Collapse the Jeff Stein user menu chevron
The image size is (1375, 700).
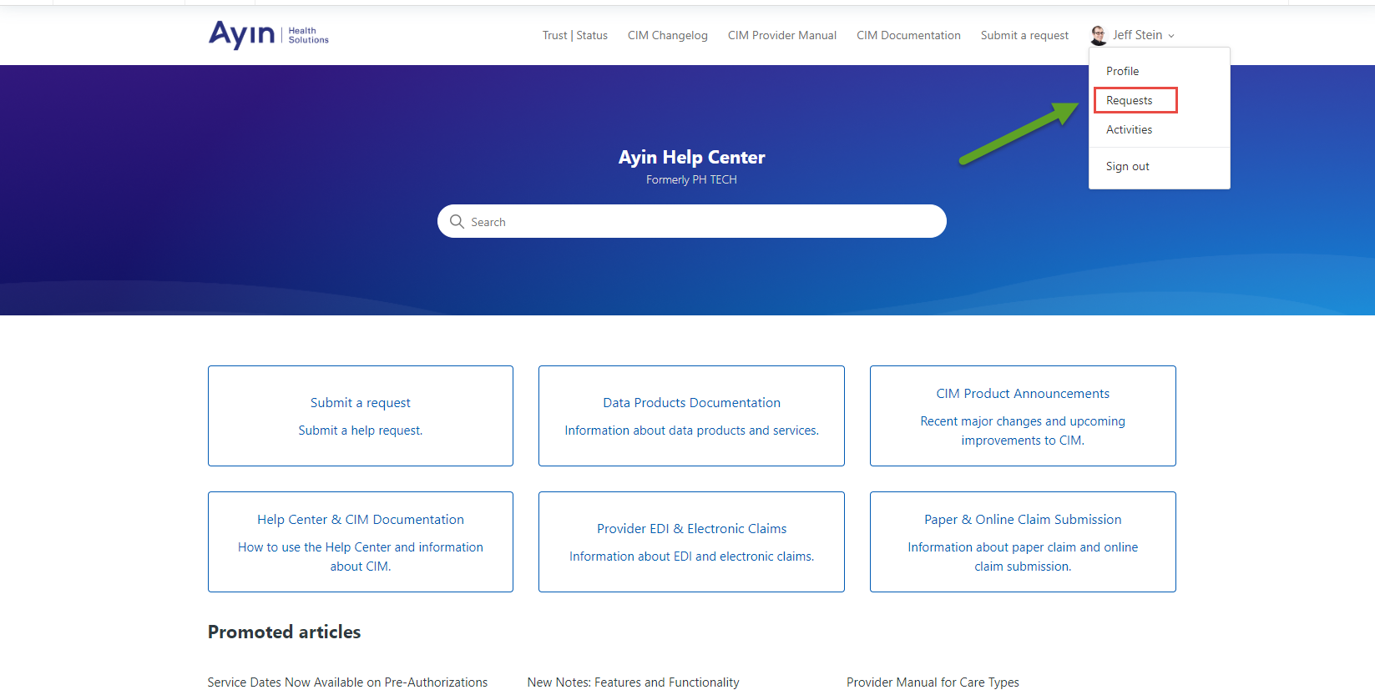point(1171,36)
